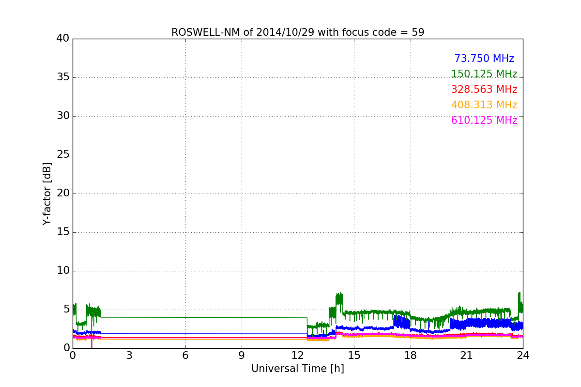Click x-axis tick label 12
Image resolution: width=581 pixels, height=387 pixels.
[x=298, y=355]
